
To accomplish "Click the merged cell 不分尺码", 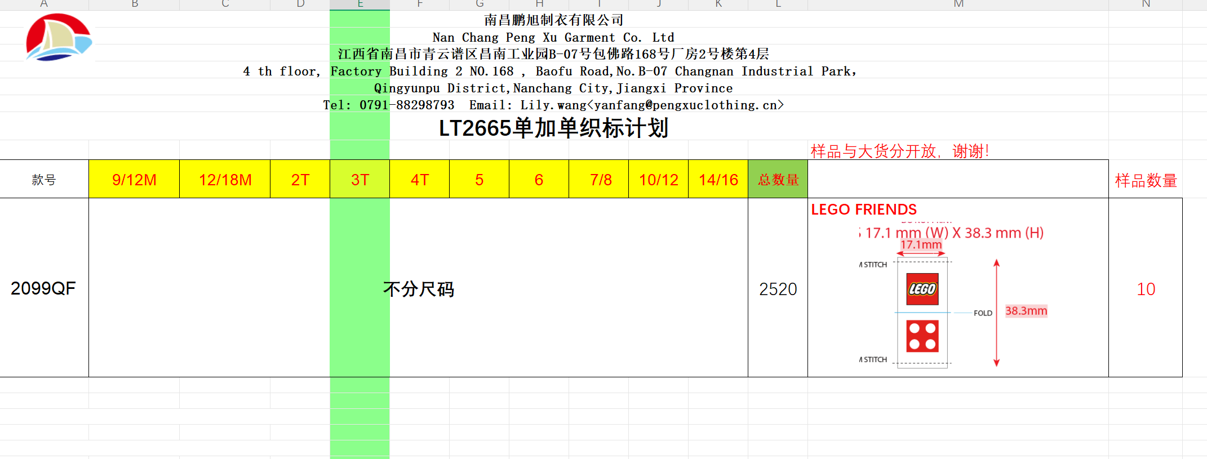I will [418, 289].
